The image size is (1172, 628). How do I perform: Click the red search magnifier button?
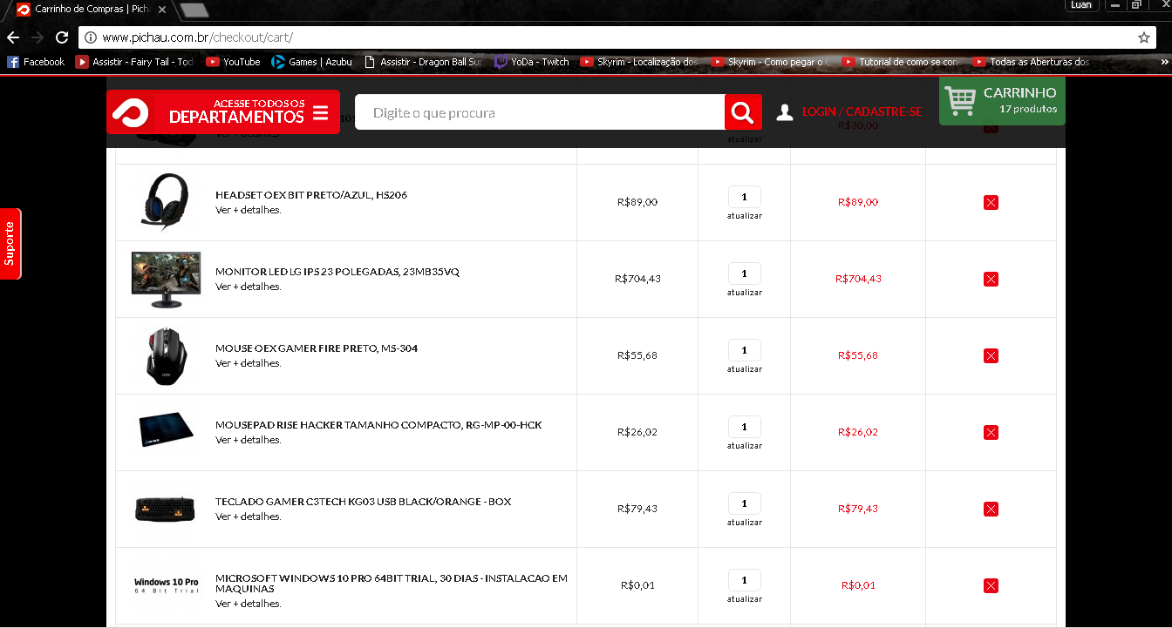tap(743, 112)
